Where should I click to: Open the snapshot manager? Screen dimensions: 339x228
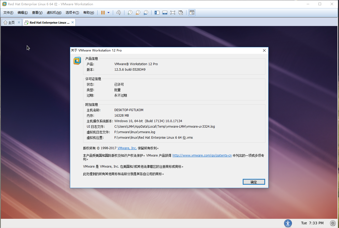point(146,13)
